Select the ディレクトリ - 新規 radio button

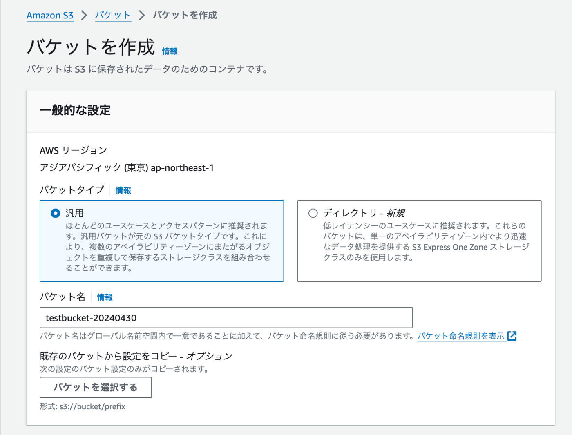coord(313,213)
